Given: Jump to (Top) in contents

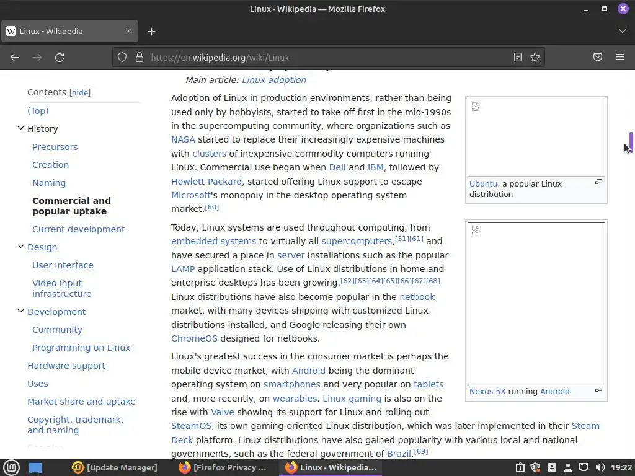Looking at the screenshot, I should coord(38,111).
